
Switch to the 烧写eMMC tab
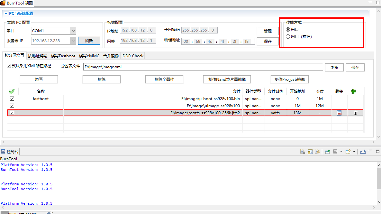(89, 56)
